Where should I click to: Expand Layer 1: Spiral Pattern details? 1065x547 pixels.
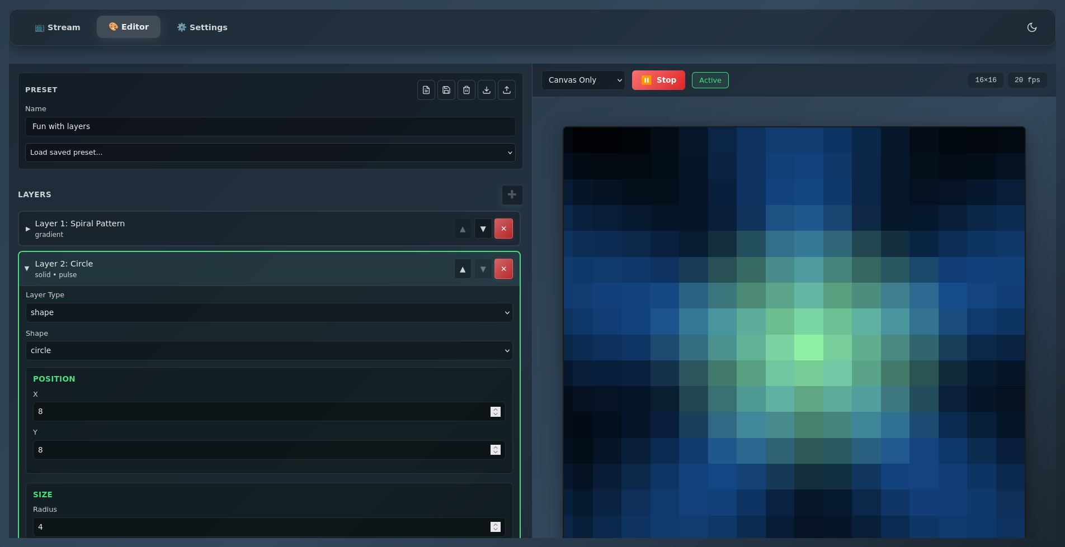pyautogui.click(x=27, y=229)
